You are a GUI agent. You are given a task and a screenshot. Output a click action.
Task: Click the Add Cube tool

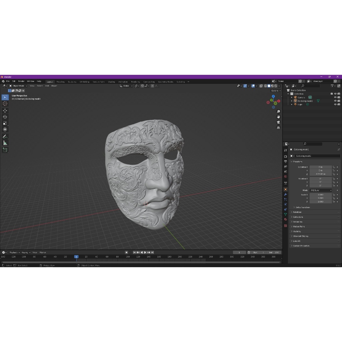pos(5,150)
